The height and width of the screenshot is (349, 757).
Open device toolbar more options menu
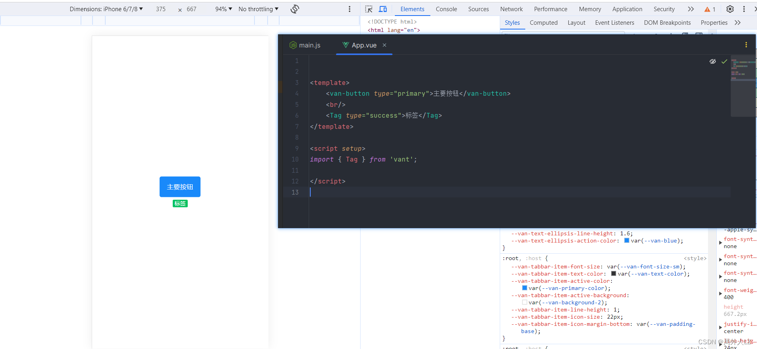pos(349,9)
